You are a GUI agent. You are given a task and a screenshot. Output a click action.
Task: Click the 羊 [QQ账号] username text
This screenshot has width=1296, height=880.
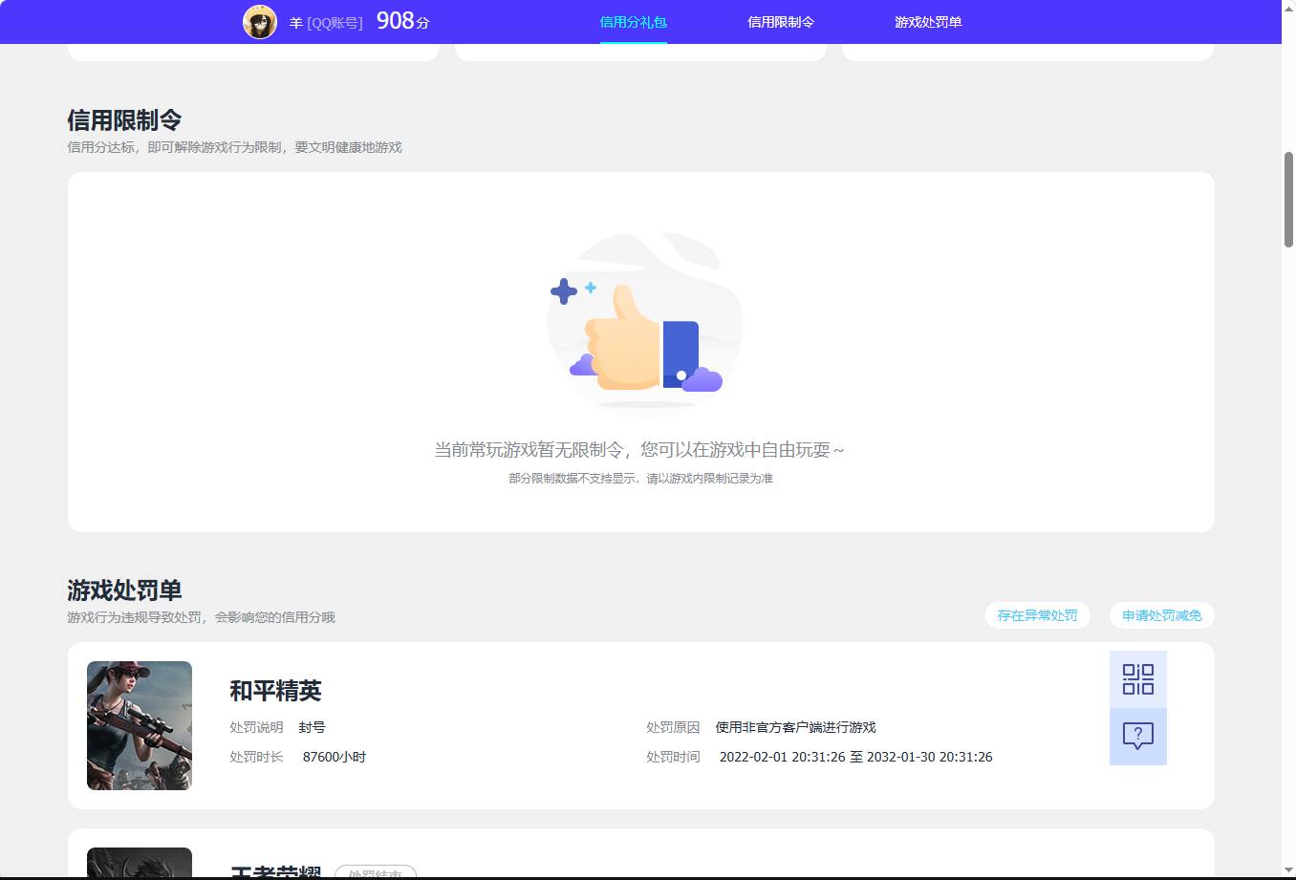click(x=326, y=22)
